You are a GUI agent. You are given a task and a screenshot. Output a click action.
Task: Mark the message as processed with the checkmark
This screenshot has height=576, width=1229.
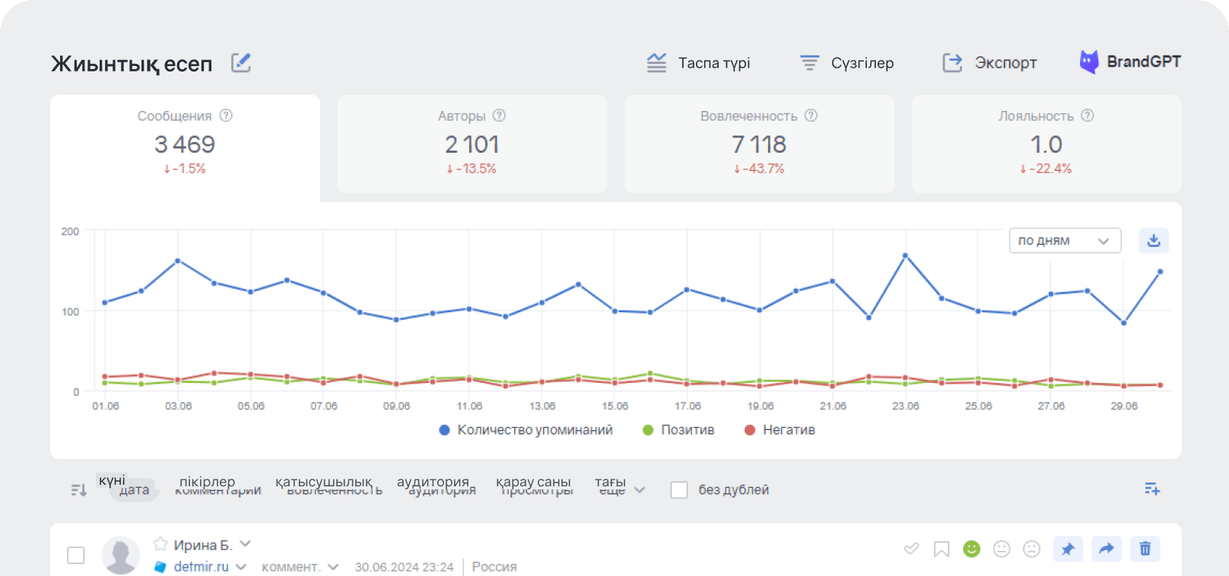(x=911, y=549)
